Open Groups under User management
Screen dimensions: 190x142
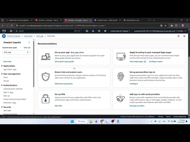(x=6, y=81)
